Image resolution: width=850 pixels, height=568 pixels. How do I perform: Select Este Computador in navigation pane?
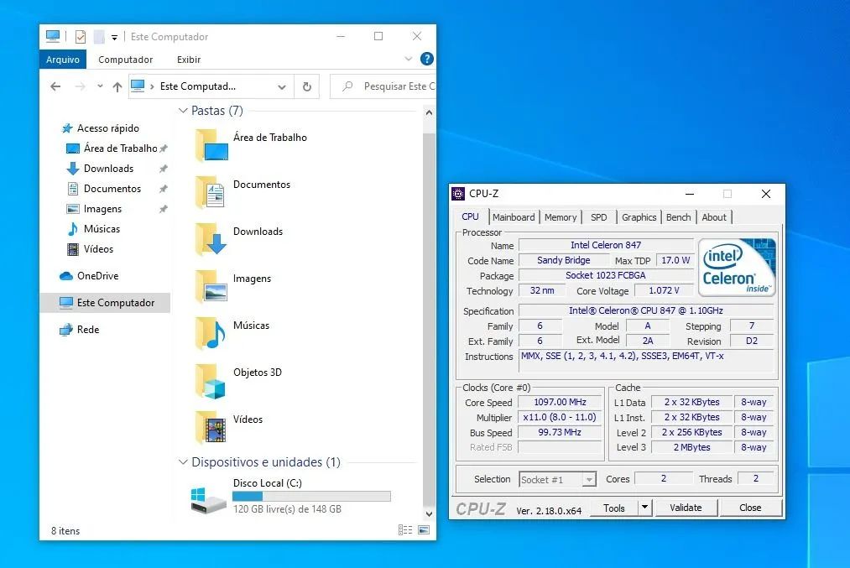pyautogui.click(x=105, y=302)
